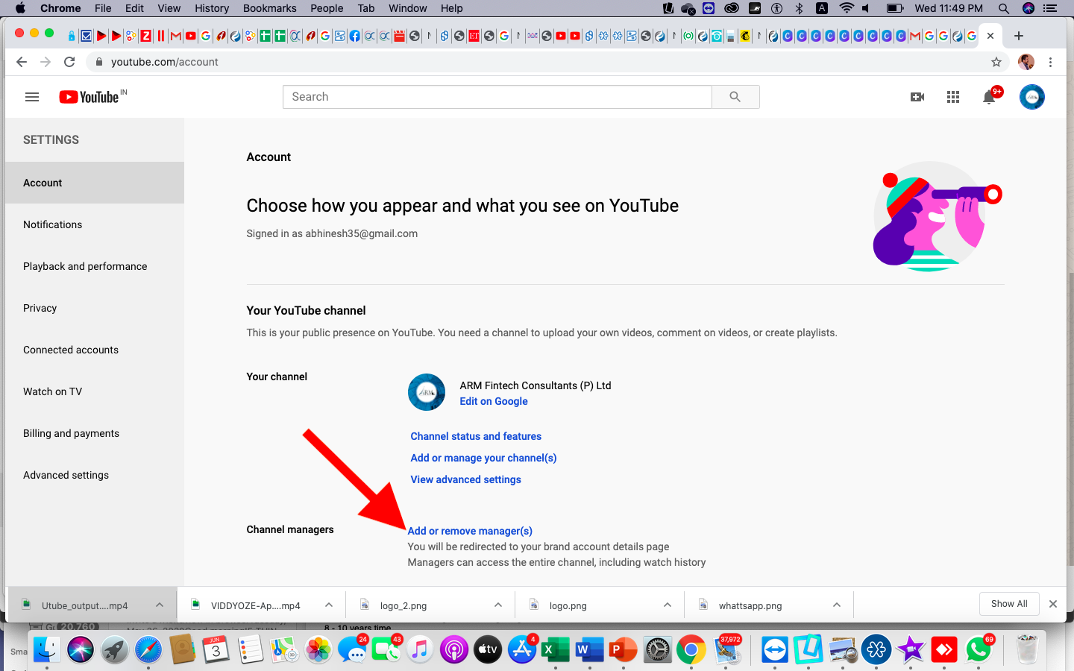
Task: Open System Preferences from the Dock
Action: 658,650
